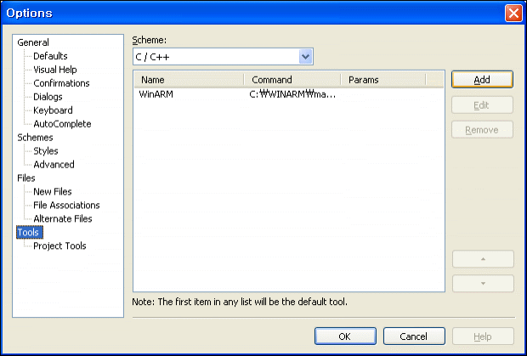The width and height of the screenshot is (527, 356).
Task: Select General in options tree
Action: (33, 42)
